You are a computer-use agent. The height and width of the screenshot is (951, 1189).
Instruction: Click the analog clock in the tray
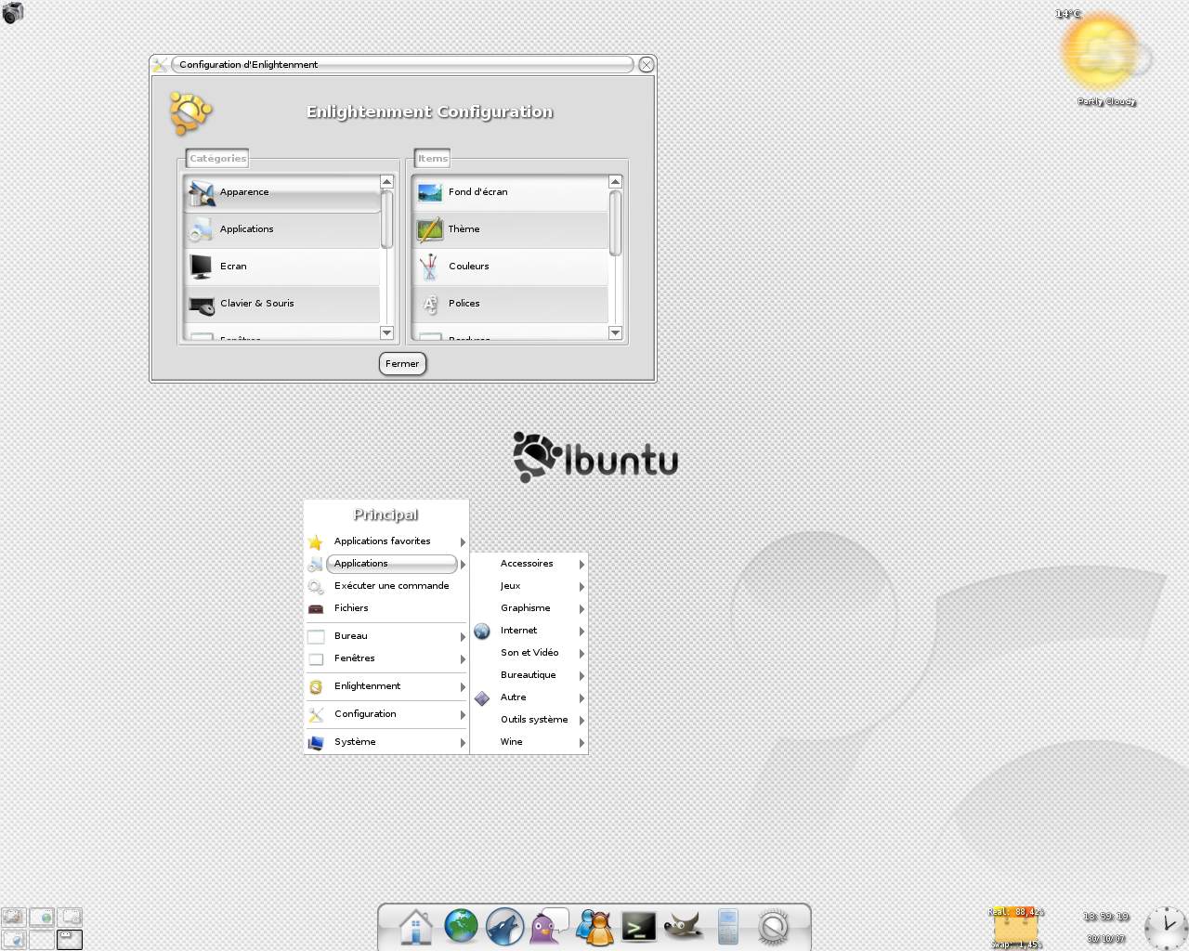[x=1165, y=928]
